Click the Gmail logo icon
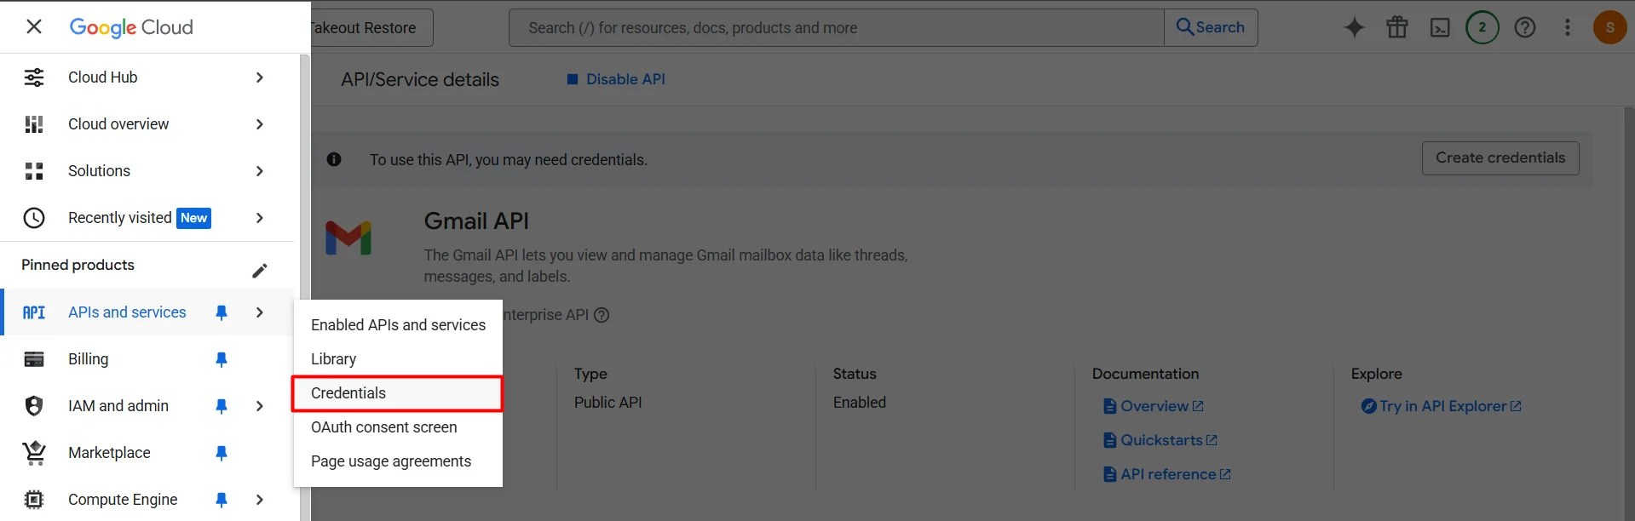The width and height of the screenshot is (1635, 521). coord(348,238)
